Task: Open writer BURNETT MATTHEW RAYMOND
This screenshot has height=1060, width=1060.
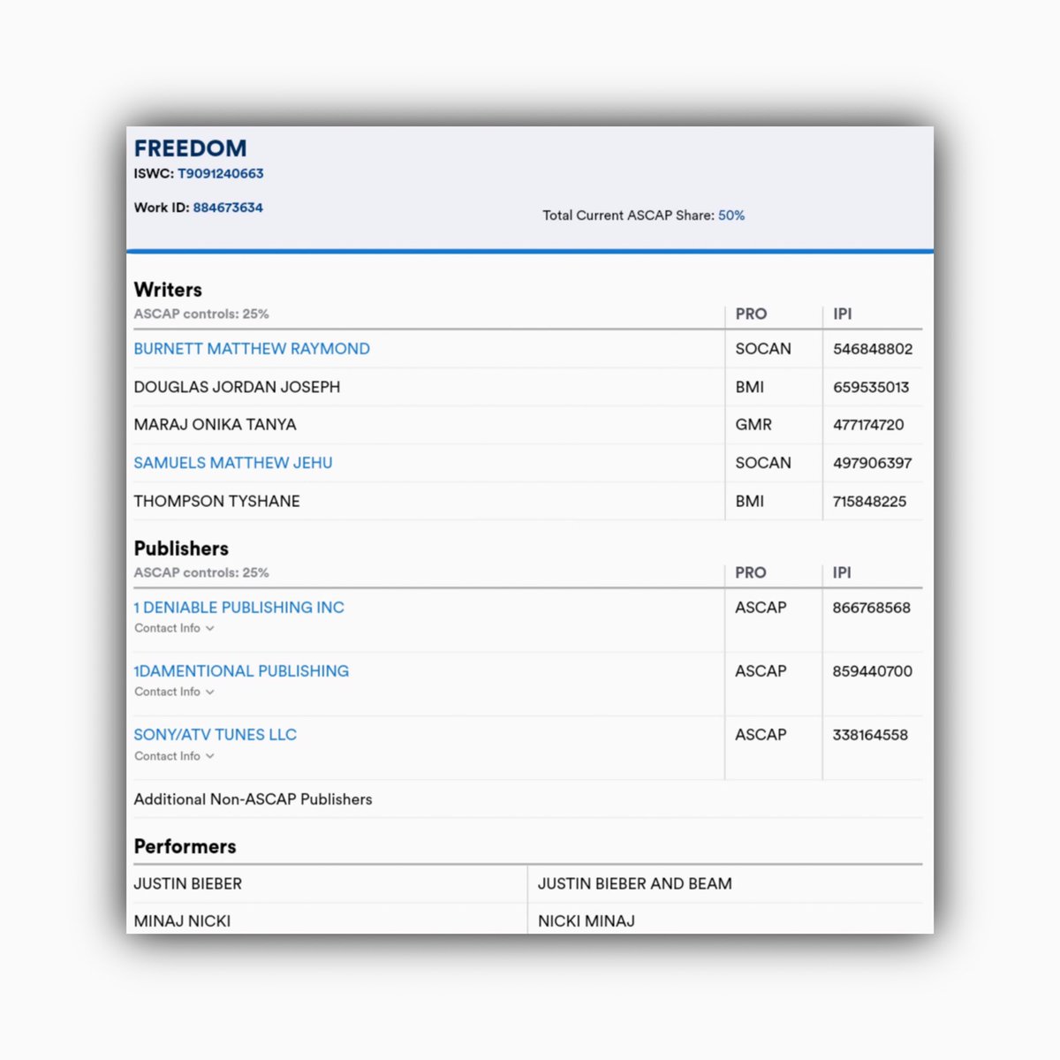Action: click(x=252, y=349)
